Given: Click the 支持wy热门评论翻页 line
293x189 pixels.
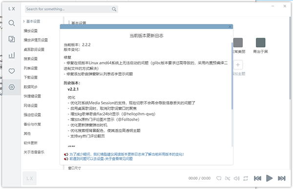Looking at the screenshot, I should point(86,136).
